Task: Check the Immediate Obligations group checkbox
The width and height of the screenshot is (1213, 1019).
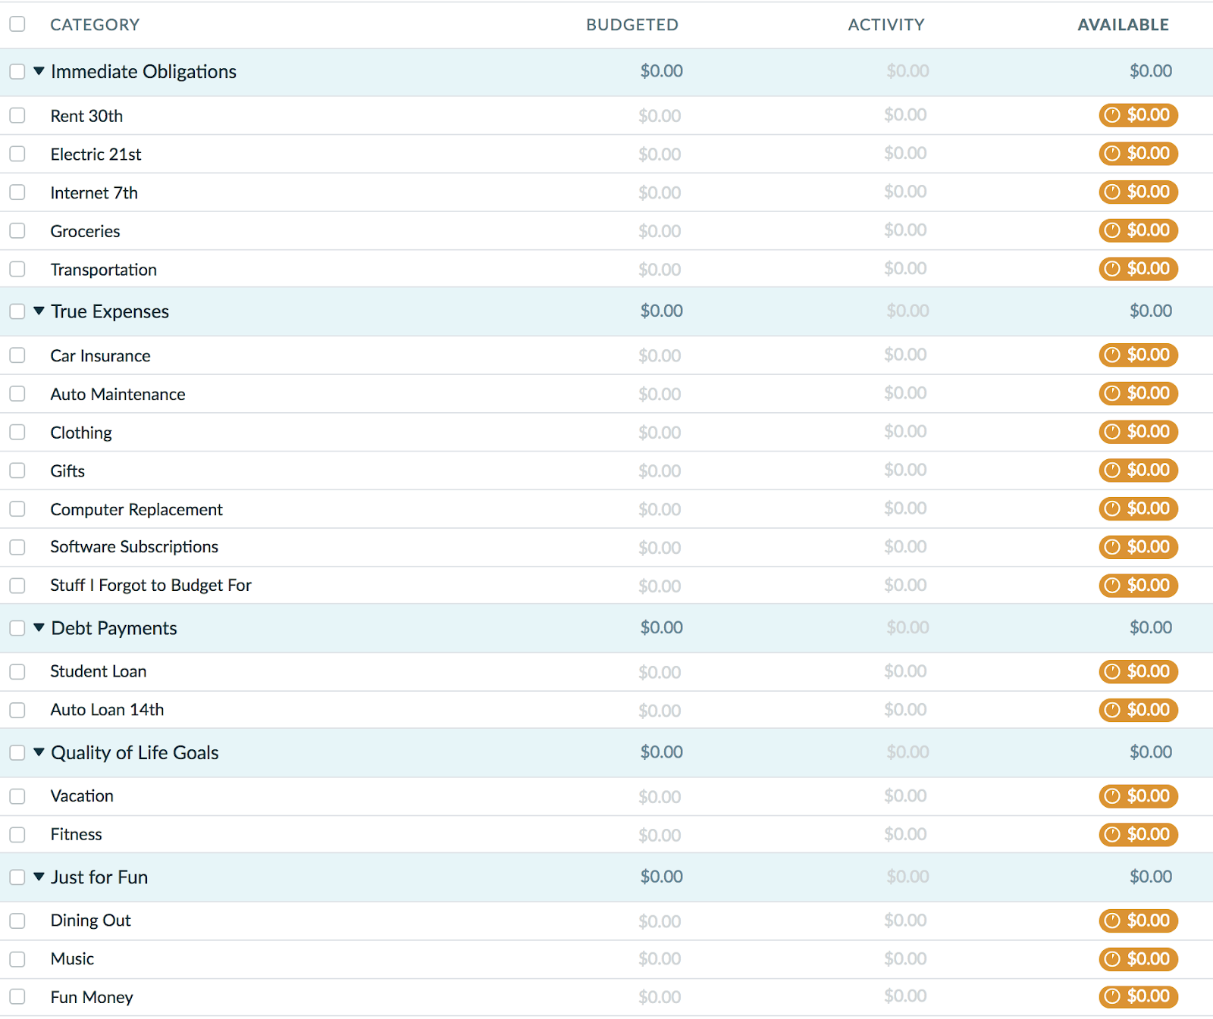Action: (x=17, y=71)
